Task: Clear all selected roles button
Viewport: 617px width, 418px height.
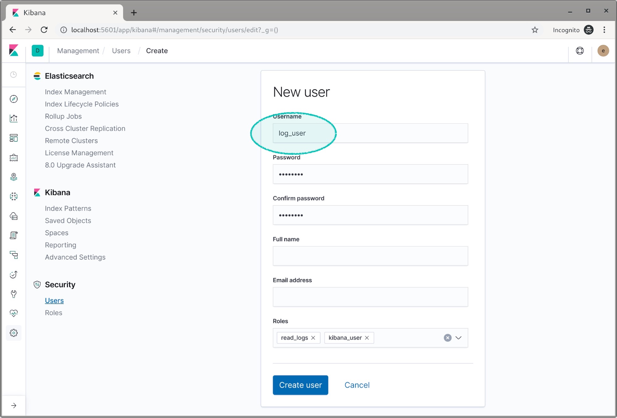Action: click(x=448, y=338)
